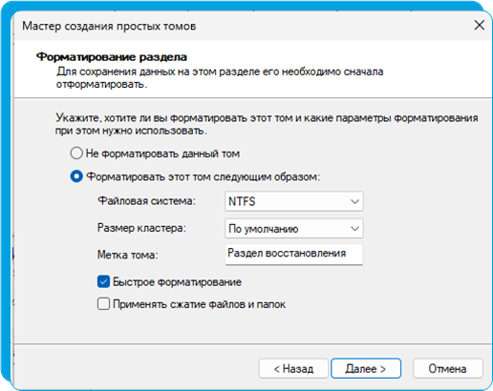Open the NTFS file system combo box
This screenshot has height=391, width=493.
(x=294, y=201)
